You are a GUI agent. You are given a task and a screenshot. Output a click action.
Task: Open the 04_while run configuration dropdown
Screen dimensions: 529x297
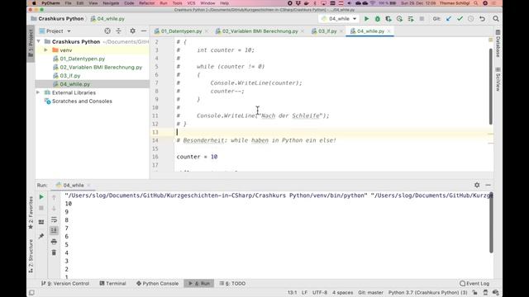coord(339,19)
